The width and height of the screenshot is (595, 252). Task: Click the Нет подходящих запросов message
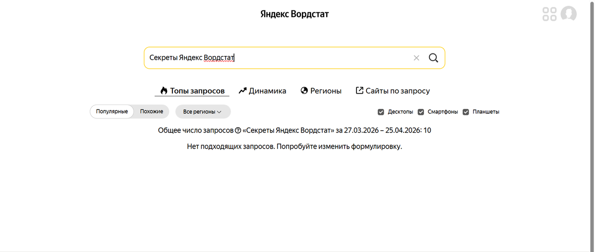pos(295,147)
